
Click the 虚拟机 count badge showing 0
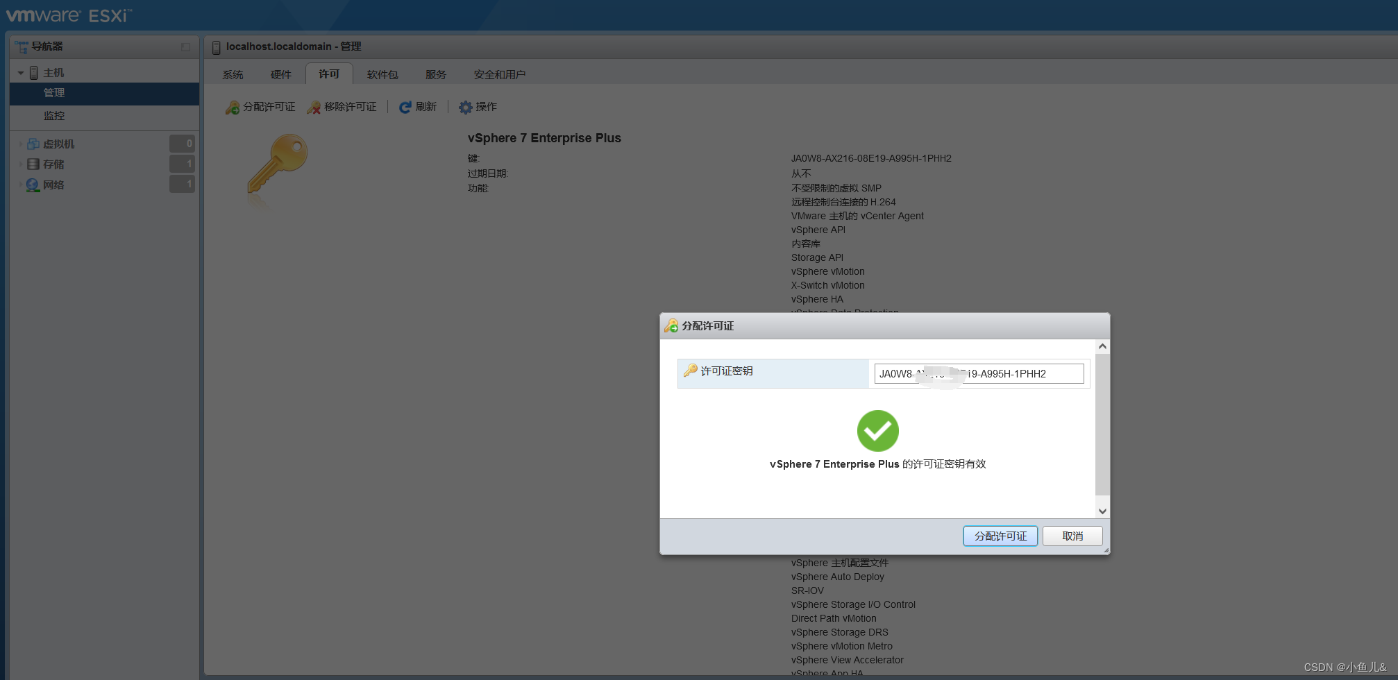[182, 144]
